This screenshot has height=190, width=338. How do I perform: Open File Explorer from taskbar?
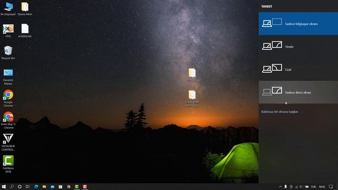point(44,186)
